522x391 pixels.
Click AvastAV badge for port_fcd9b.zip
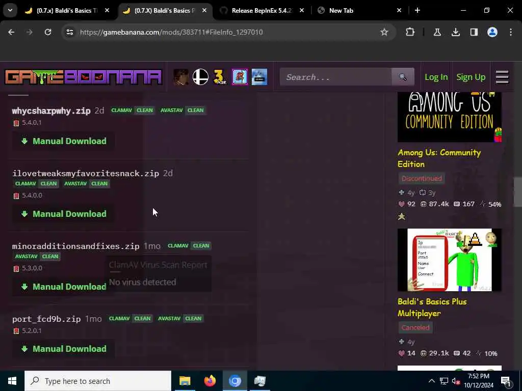180,319
